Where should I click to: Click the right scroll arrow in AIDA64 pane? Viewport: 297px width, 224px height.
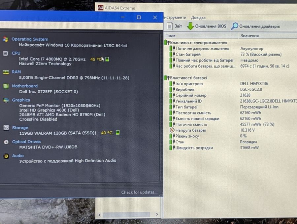[157, 214]
